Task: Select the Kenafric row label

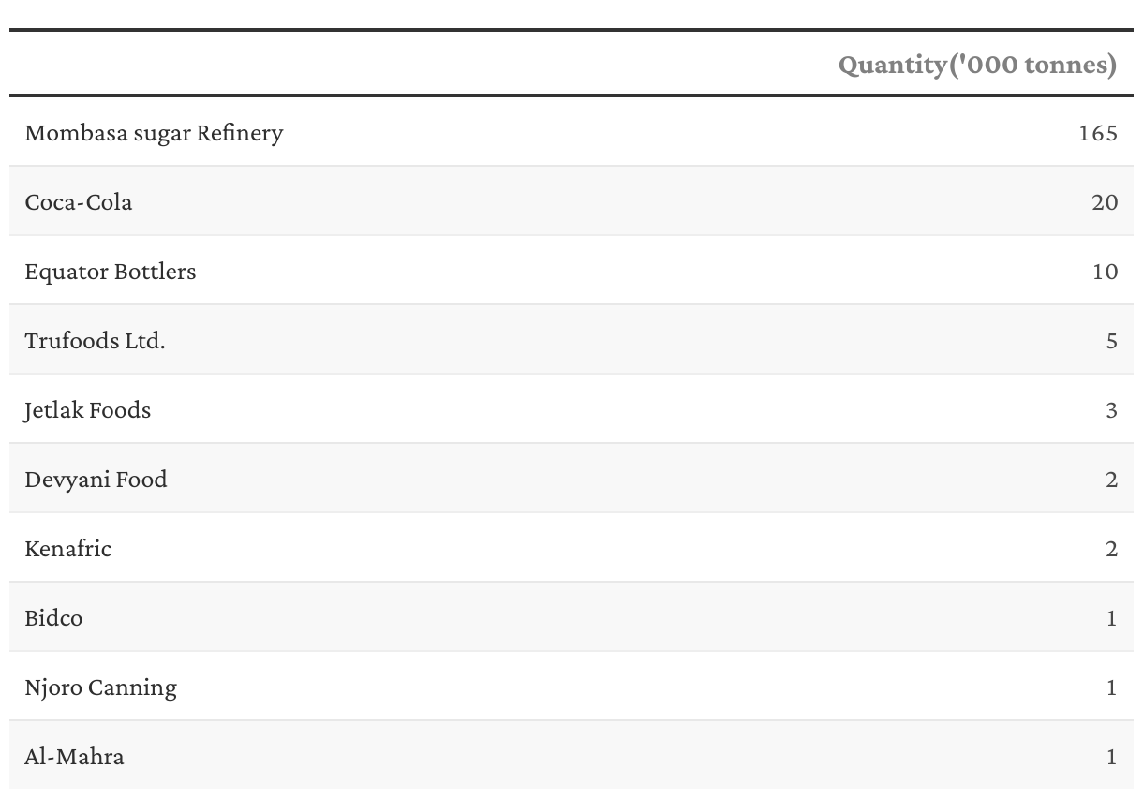Action: [68, 549]
